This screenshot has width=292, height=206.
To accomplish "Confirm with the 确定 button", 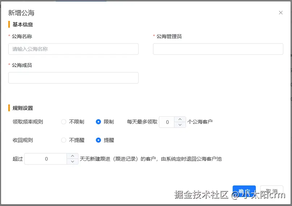I will [x=244, y=191].
